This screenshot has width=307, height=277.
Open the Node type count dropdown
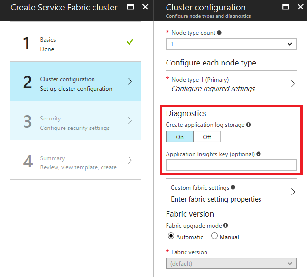(x=231, y=44)
